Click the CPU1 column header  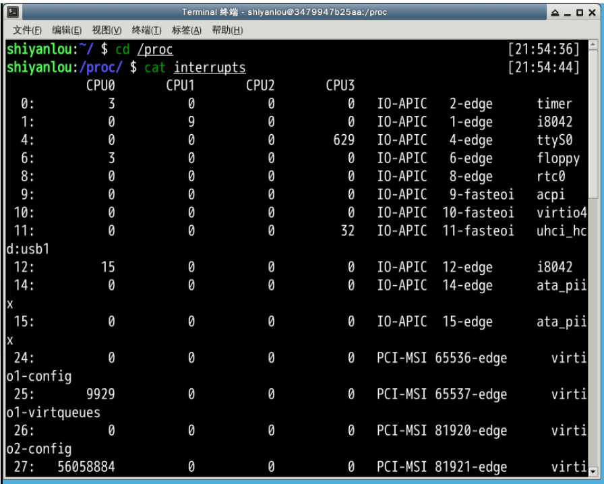[x=180, y=86]
